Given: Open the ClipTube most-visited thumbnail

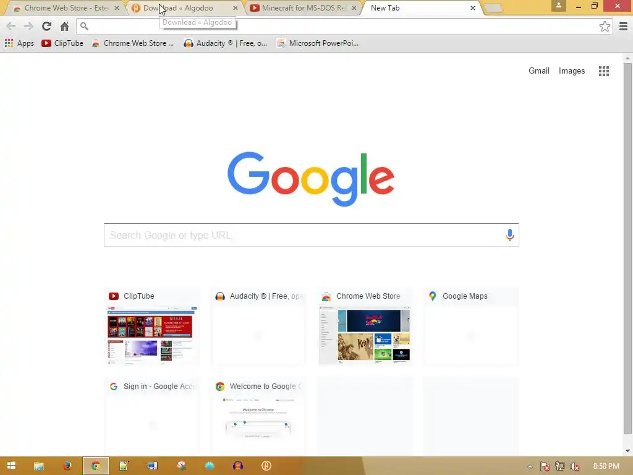Looking at the screenshot, I should coord(152,326).
